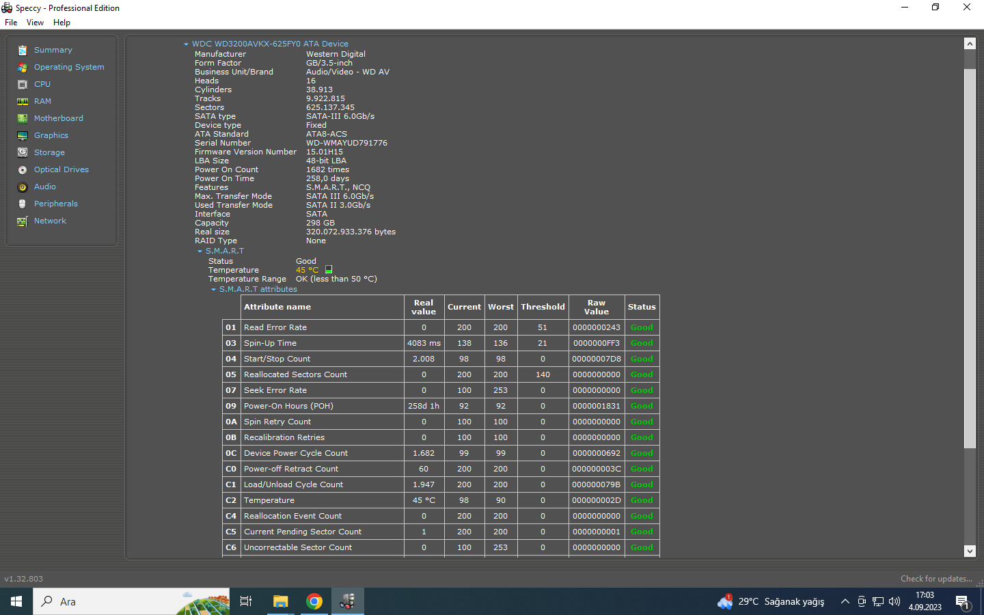
Task: Click the Storage drive icon
Action: [23, 152]
